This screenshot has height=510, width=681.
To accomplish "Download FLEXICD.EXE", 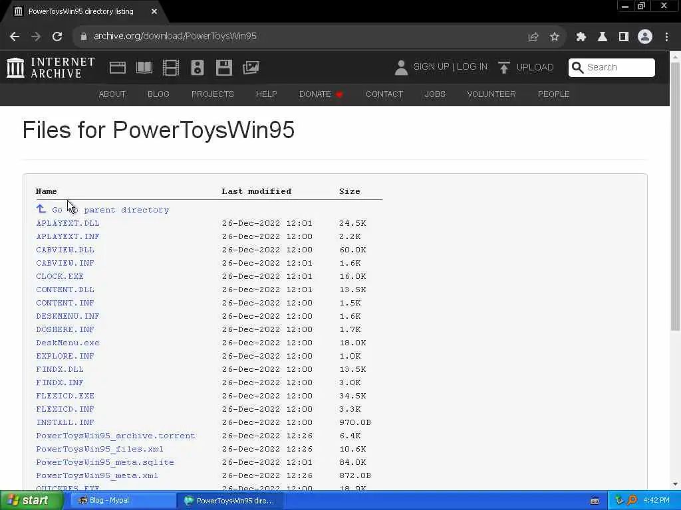I will click(65, 396).
